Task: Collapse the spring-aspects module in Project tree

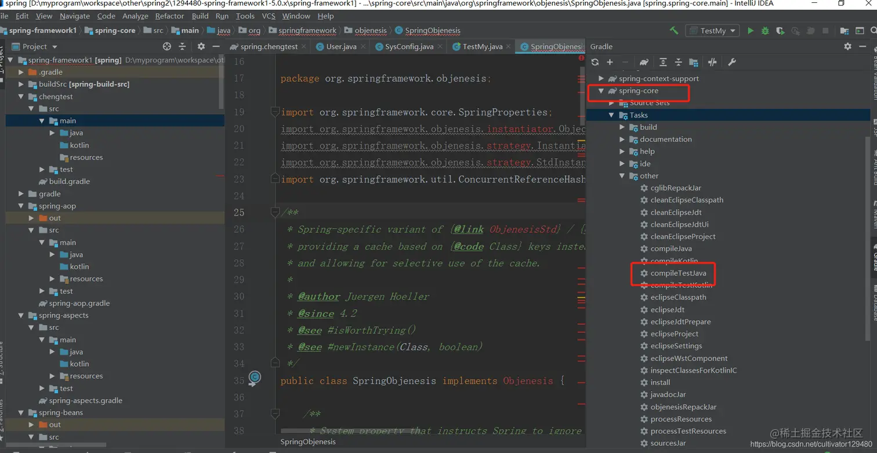Action: 21,315
